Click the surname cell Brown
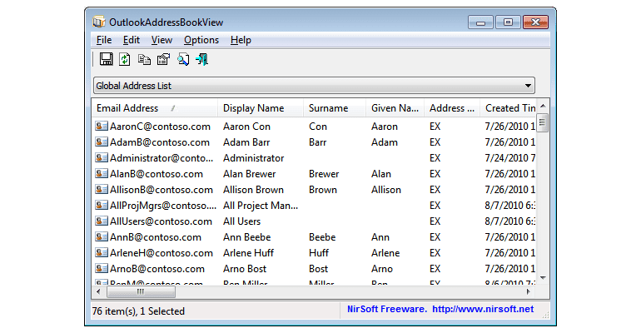Viewport: 641px width, 333px height. pyautogui.click(x=322, y=190)
